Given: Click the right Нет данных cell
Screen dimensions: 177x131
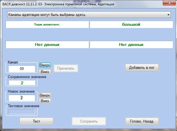Looking at the screenshot, I should (131, 45).
